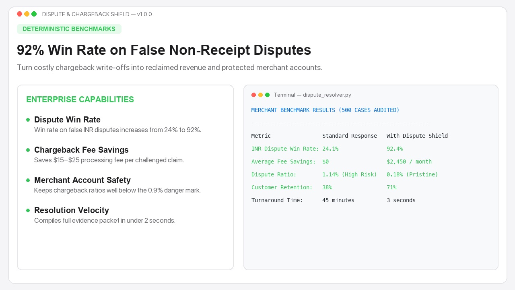This screenshot has height=290, width=515.
Task: Click the 'Average Fee Savings:' row label
Action: [x=284, y=162]
